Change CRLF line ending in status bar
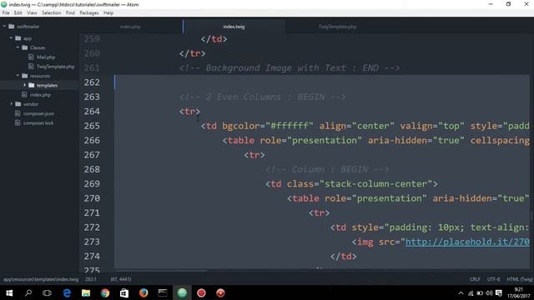The width and height of the screenshot is (534, 300). pyautogui.click(x=475, y=279)
